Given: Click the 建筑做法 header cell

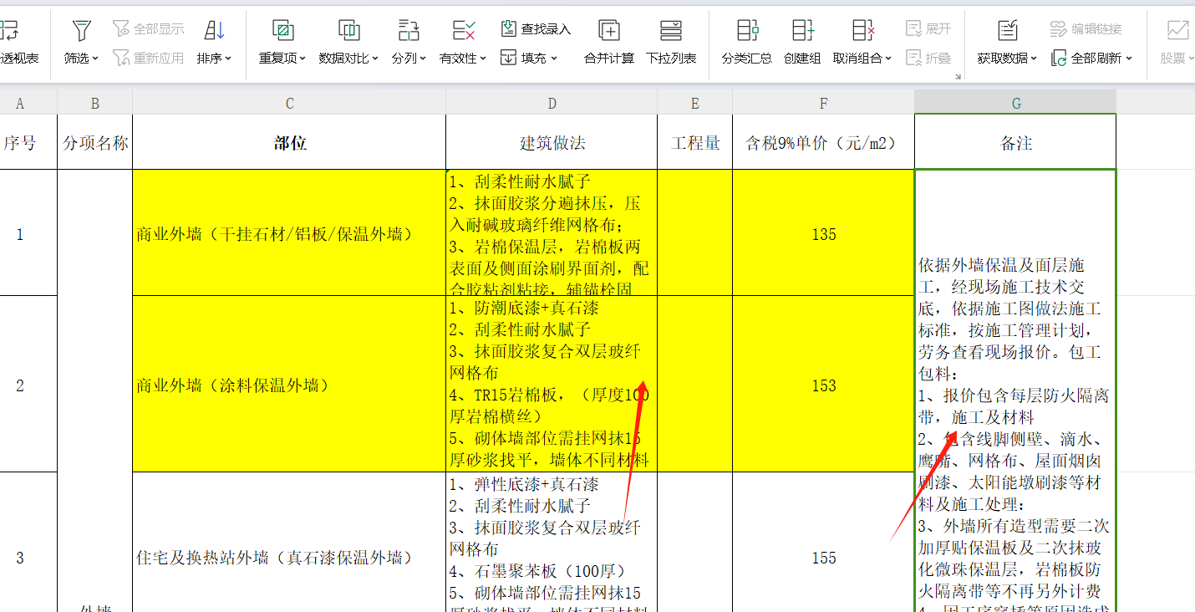Looking at the screenshot, I should [x=552, y=142].
